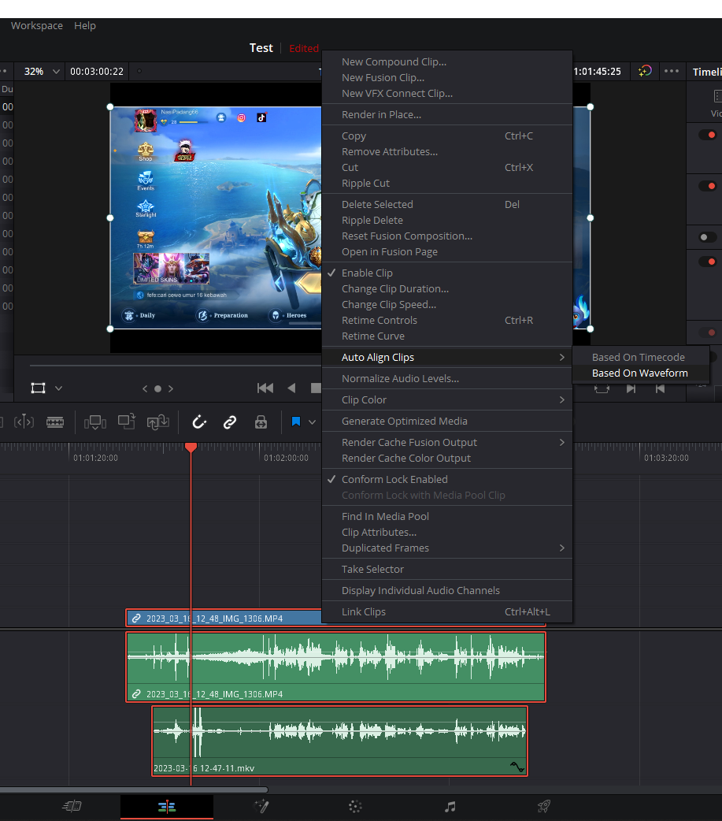Enable the grey switched-off Inspector toggle

point(707,237)
